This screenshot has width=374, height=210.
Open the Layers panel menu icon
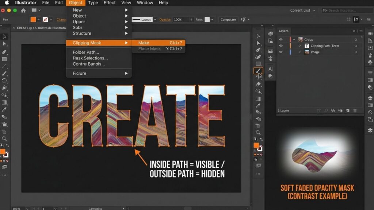click(x=361, y=31)
